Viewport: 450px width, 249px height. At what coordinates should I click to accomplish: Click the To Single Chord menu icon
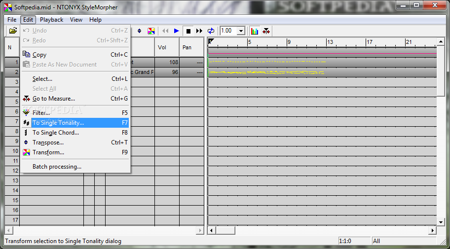coord(27,133)
